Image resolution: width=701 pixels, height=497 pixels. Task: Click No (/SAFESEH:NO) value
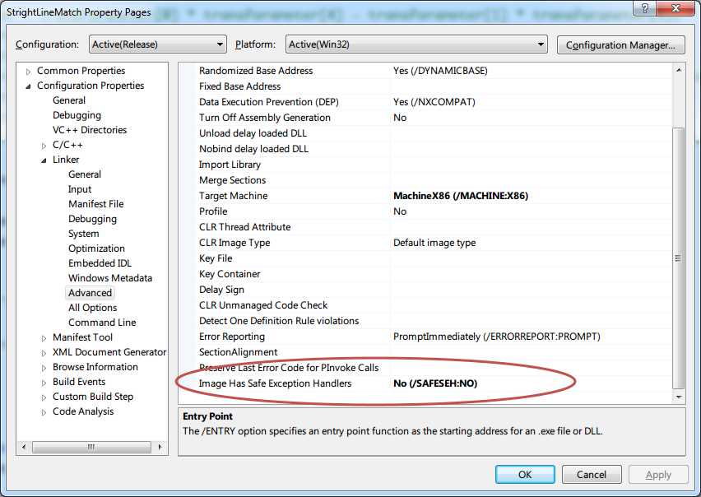point(435,383)
